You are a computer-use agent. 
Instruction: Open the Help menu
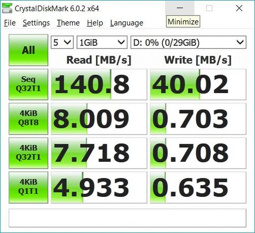(x=95, y=23)
